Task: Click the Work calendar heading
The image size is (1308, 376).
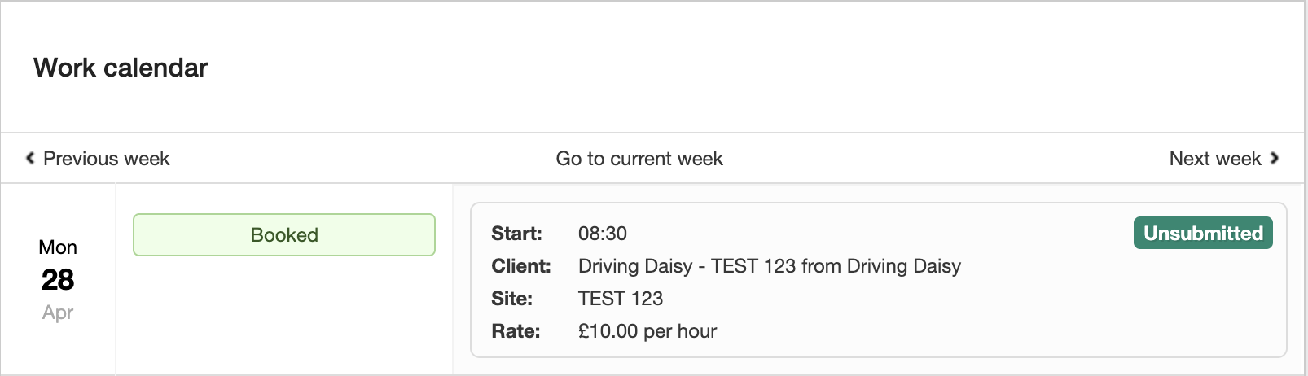Action: click(121, 68)
